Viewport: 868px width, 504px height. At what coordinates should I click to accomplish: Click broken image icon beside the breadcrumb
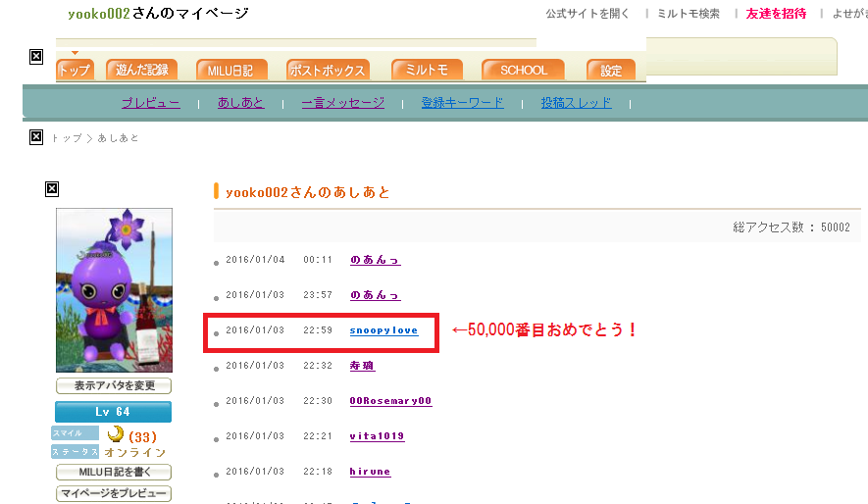(36, 137)
